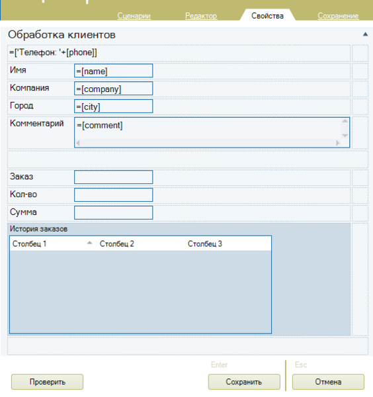Click the История заказов heading
373x397 pixels.
[x=38, y=229]
